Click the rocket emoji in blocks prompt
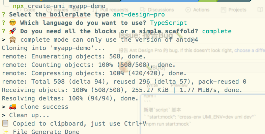The width and height of the screenshot is (265, 134). tap(13, 31)
